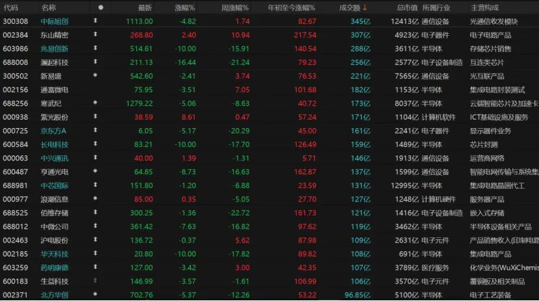Screen dimensions: 539x301
Task: Click the marker icon in 中际旭创 row
Action: [95, 21]
